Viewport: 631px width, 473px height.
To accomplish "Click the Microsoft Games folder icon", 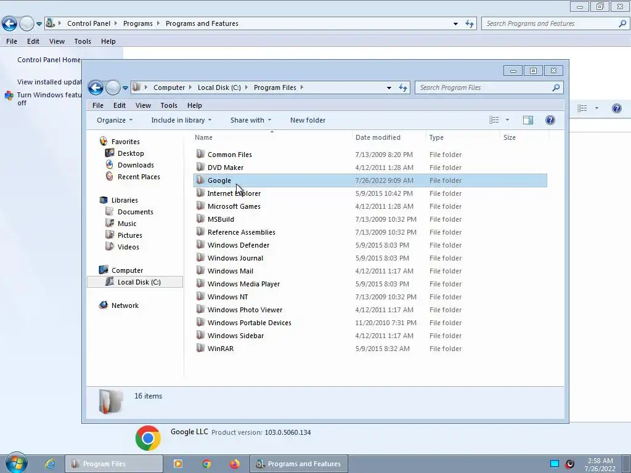I will coord(200,206).
